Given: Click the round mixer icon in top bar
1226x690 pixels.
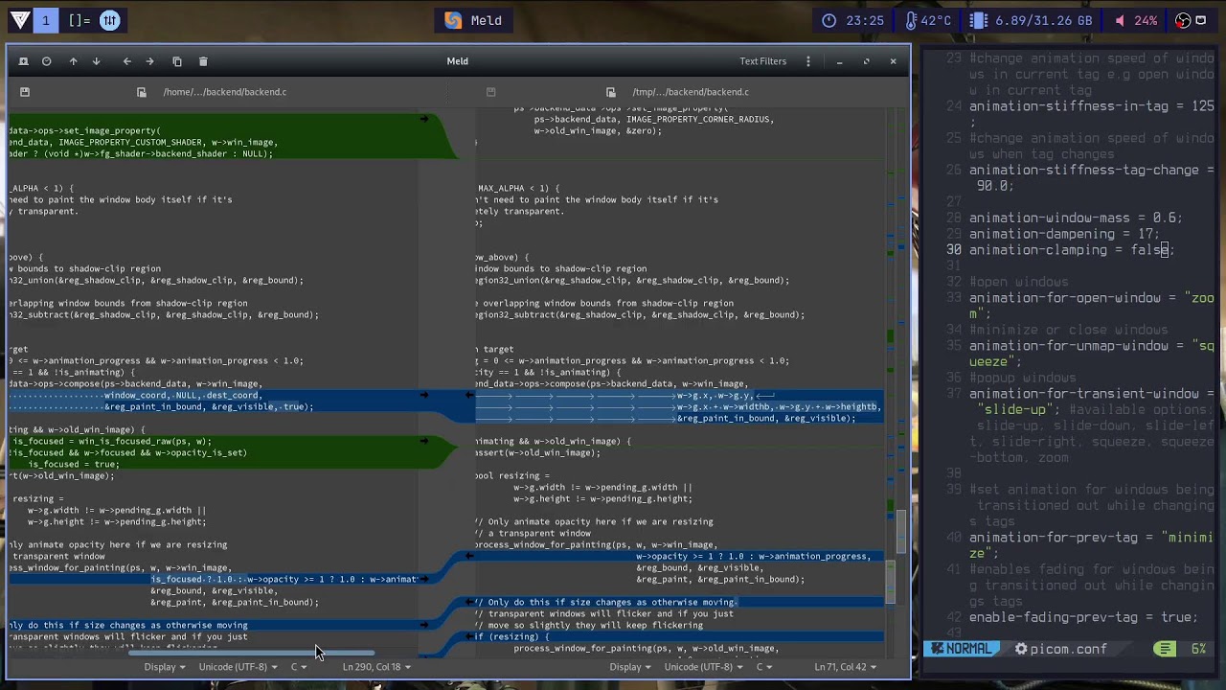Looking at the screenshot, I should (x=110, y=20).
